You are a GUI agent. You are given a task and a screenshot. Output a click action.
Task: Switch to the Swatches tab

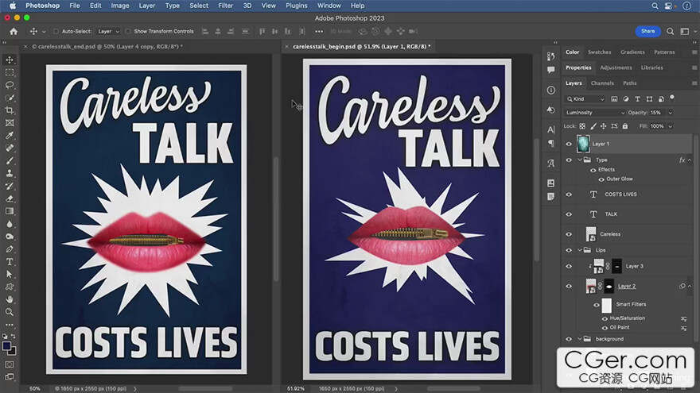click(x=599, y=52)
